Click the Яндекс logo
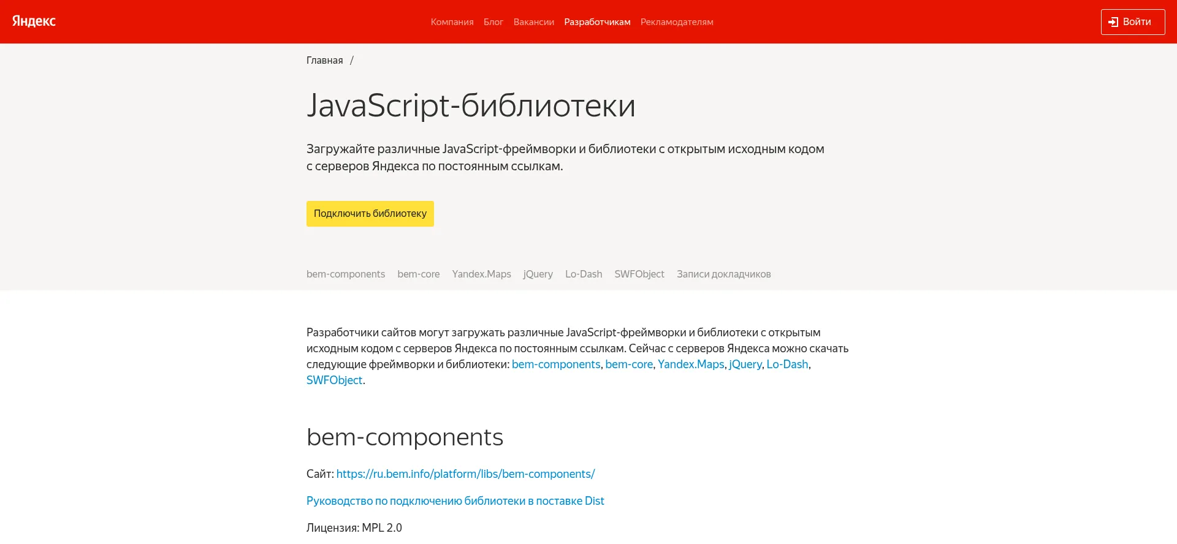 coord(34,21)
